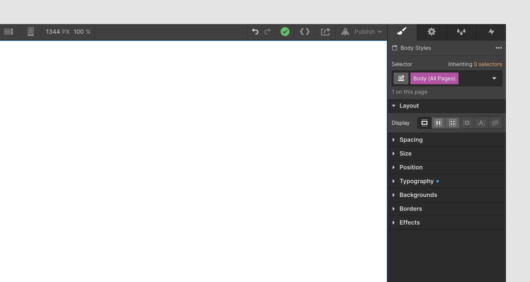The image size is (530, 282).
Task: Click the Undo arrow icon
Action: [255, 32]
